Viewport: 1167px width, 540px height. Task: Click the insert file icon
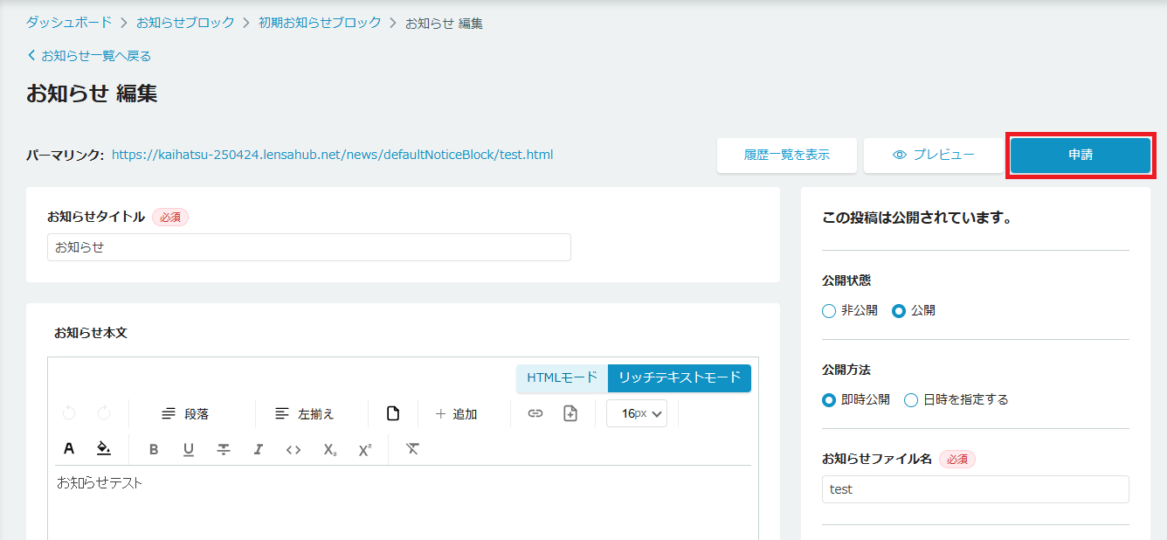click(570, 413)
